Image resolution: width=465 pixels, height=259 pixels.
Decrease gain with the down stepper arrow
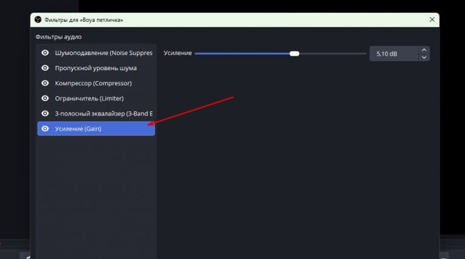pos(424,57)
